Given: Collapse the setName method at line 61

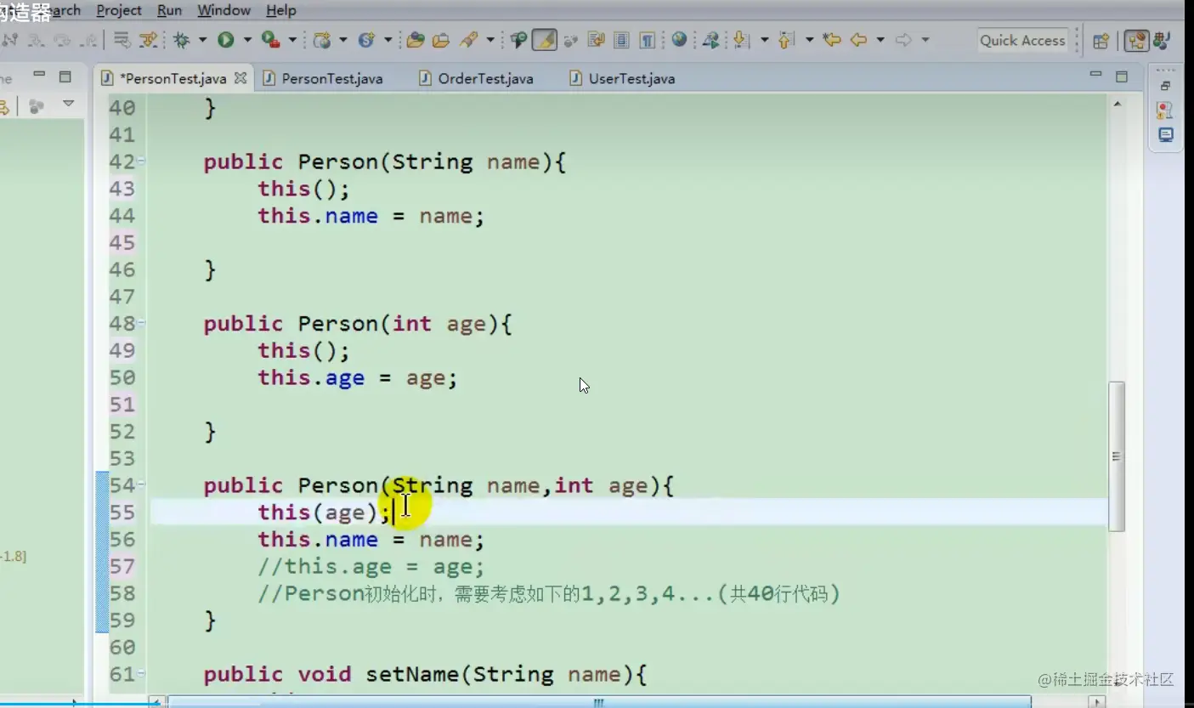Looking at the screenshot, I should [141, 673].
